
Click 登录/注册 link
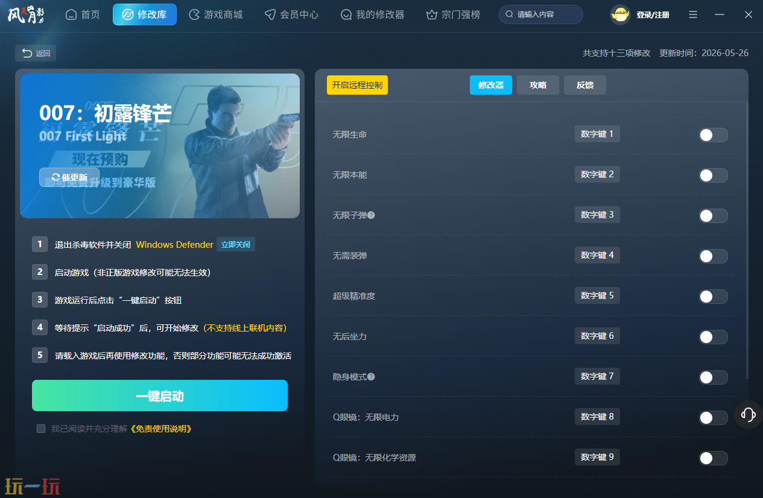coord(653,14)
